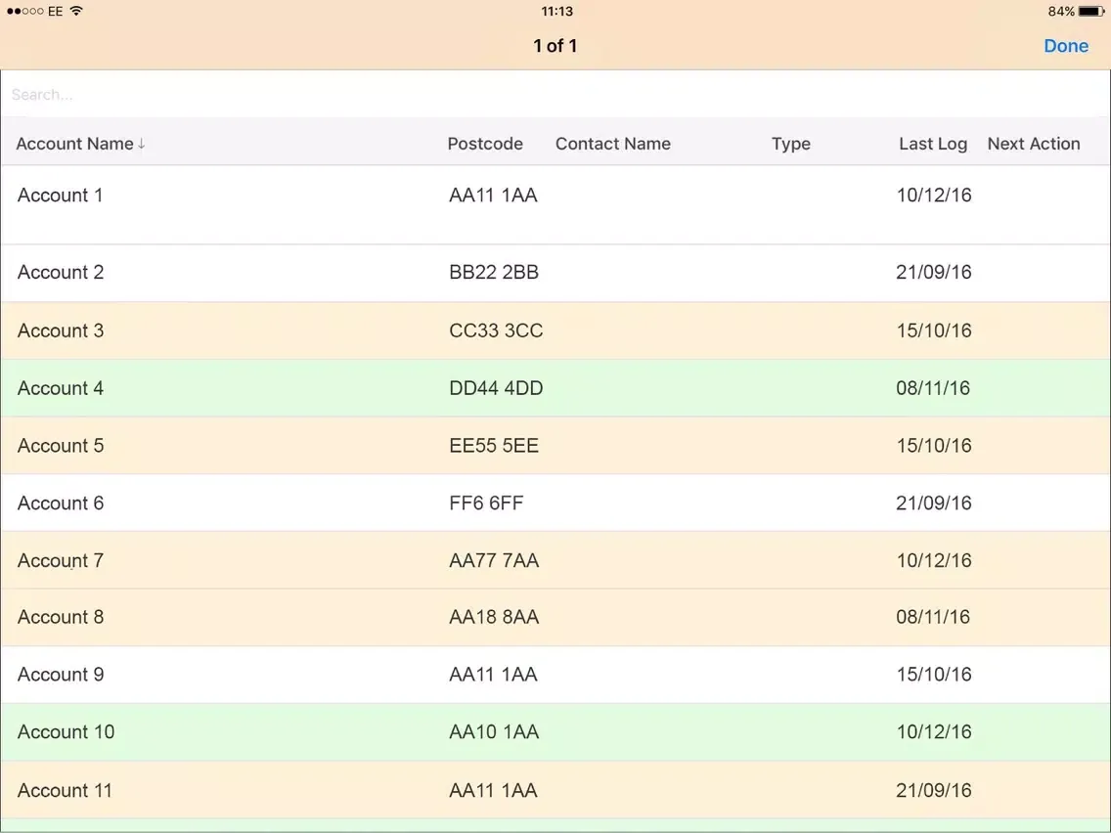
Task: Open Account 3 with postcode CC33 3CC
Action: (x=61, y=330)
